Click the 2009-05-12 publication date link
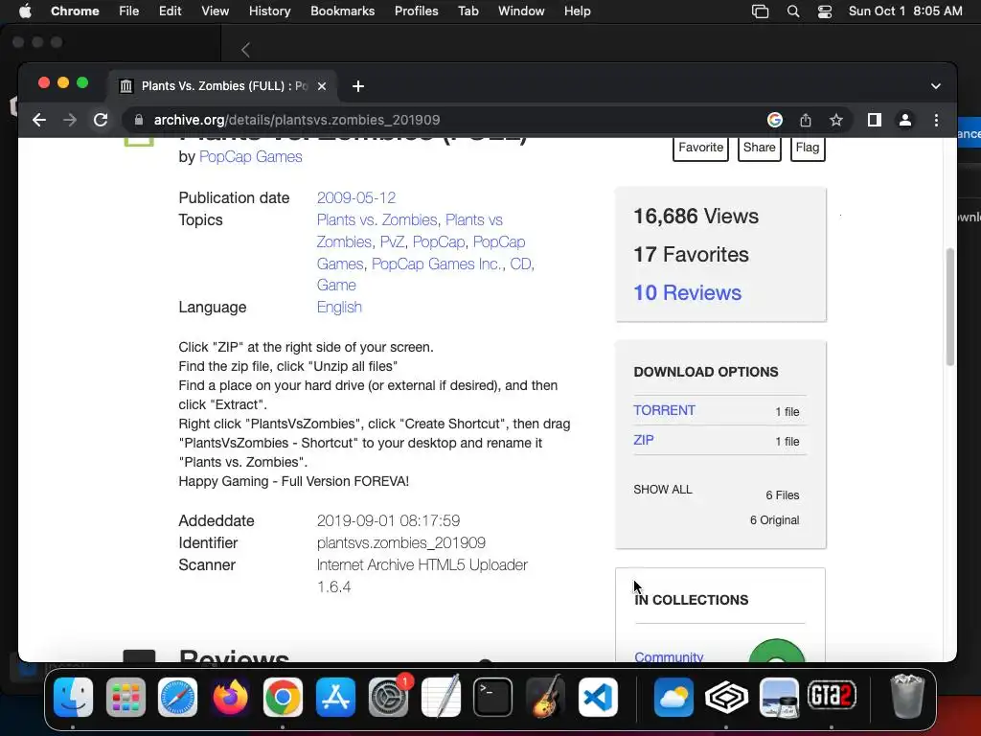This screenshot has width=981, height=736. tap(356, 197)
